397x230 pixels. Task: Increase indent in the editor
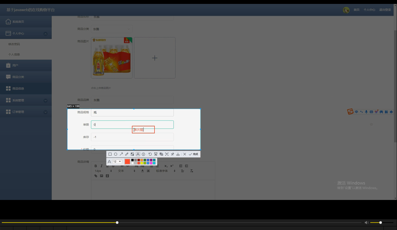coord(186,166)
